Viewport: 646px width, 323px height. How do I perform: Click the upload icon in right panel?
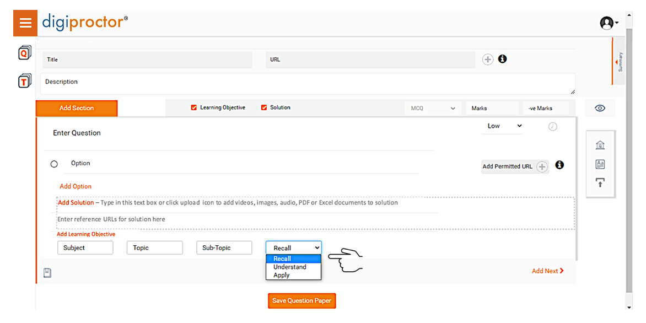coord(600,182)
